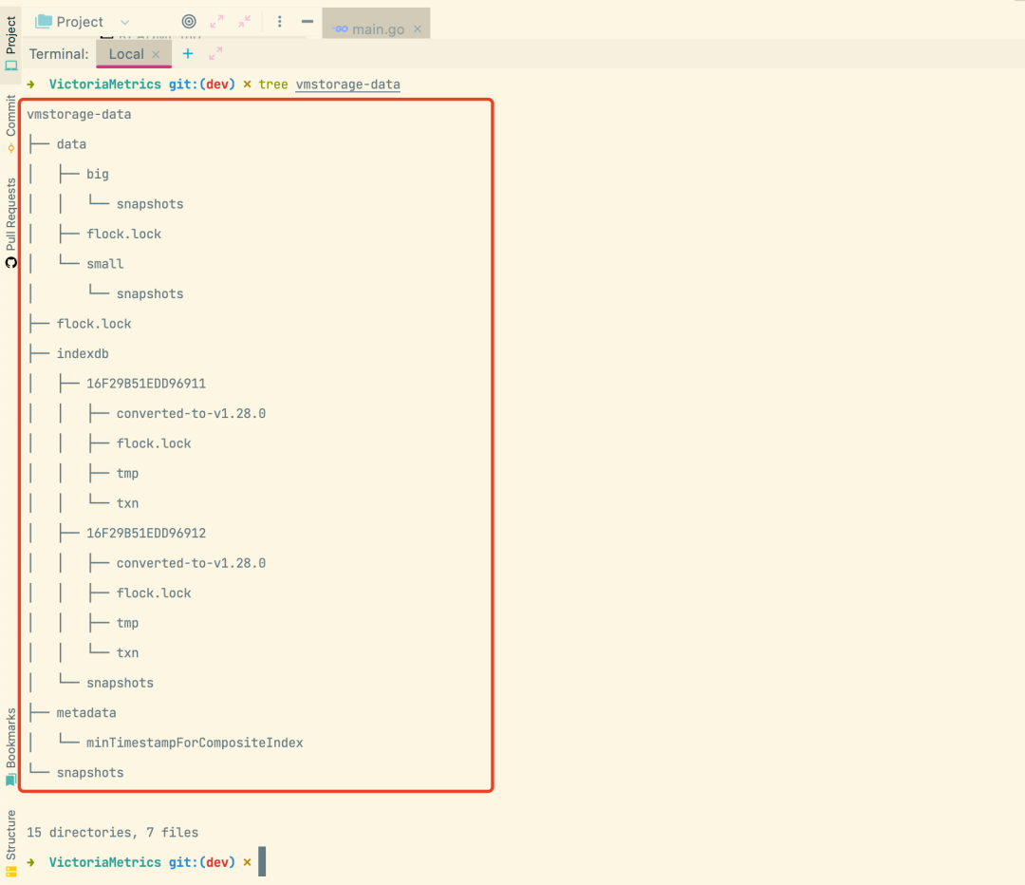Toggle the Commit tool window sidebar button
1025x885 pixels.
(x=10, y=123)
